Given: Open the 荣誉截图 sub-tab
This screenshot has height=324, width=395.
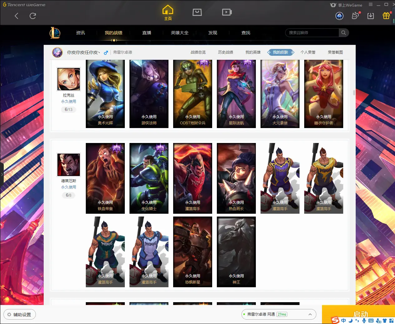Looking at the screenshot, I should [x=335, y=52].
